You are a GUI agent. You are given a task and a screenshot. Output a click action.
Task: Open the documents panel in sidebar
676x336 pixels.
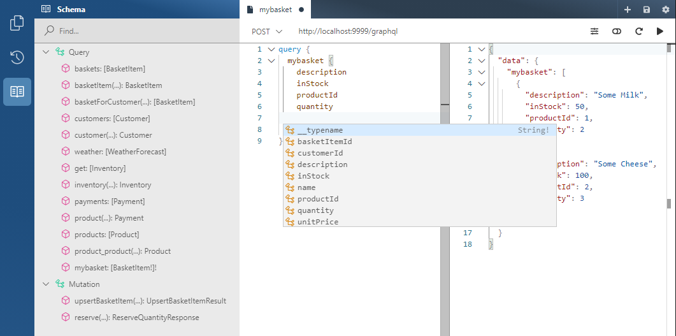click(x=17, y=23)
